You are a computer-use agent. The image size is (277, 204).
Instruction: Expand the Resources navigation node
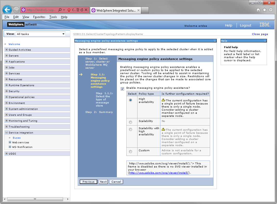pos(6,79)
